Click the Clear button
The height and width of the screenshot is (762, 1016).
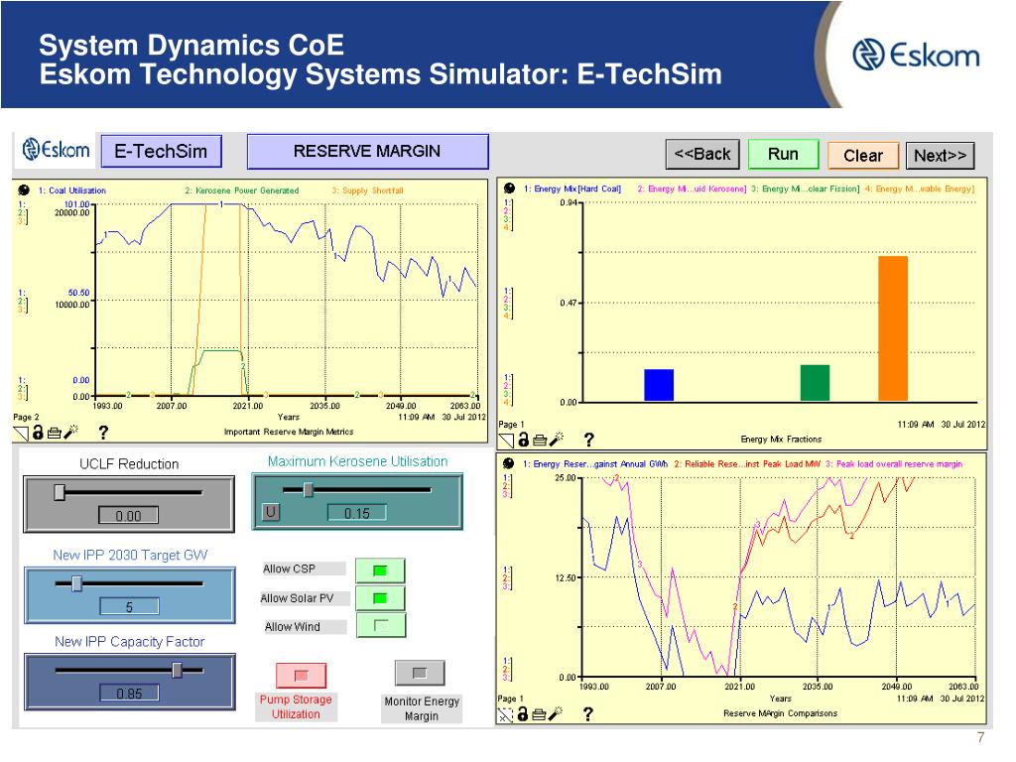tap(863, 156)
